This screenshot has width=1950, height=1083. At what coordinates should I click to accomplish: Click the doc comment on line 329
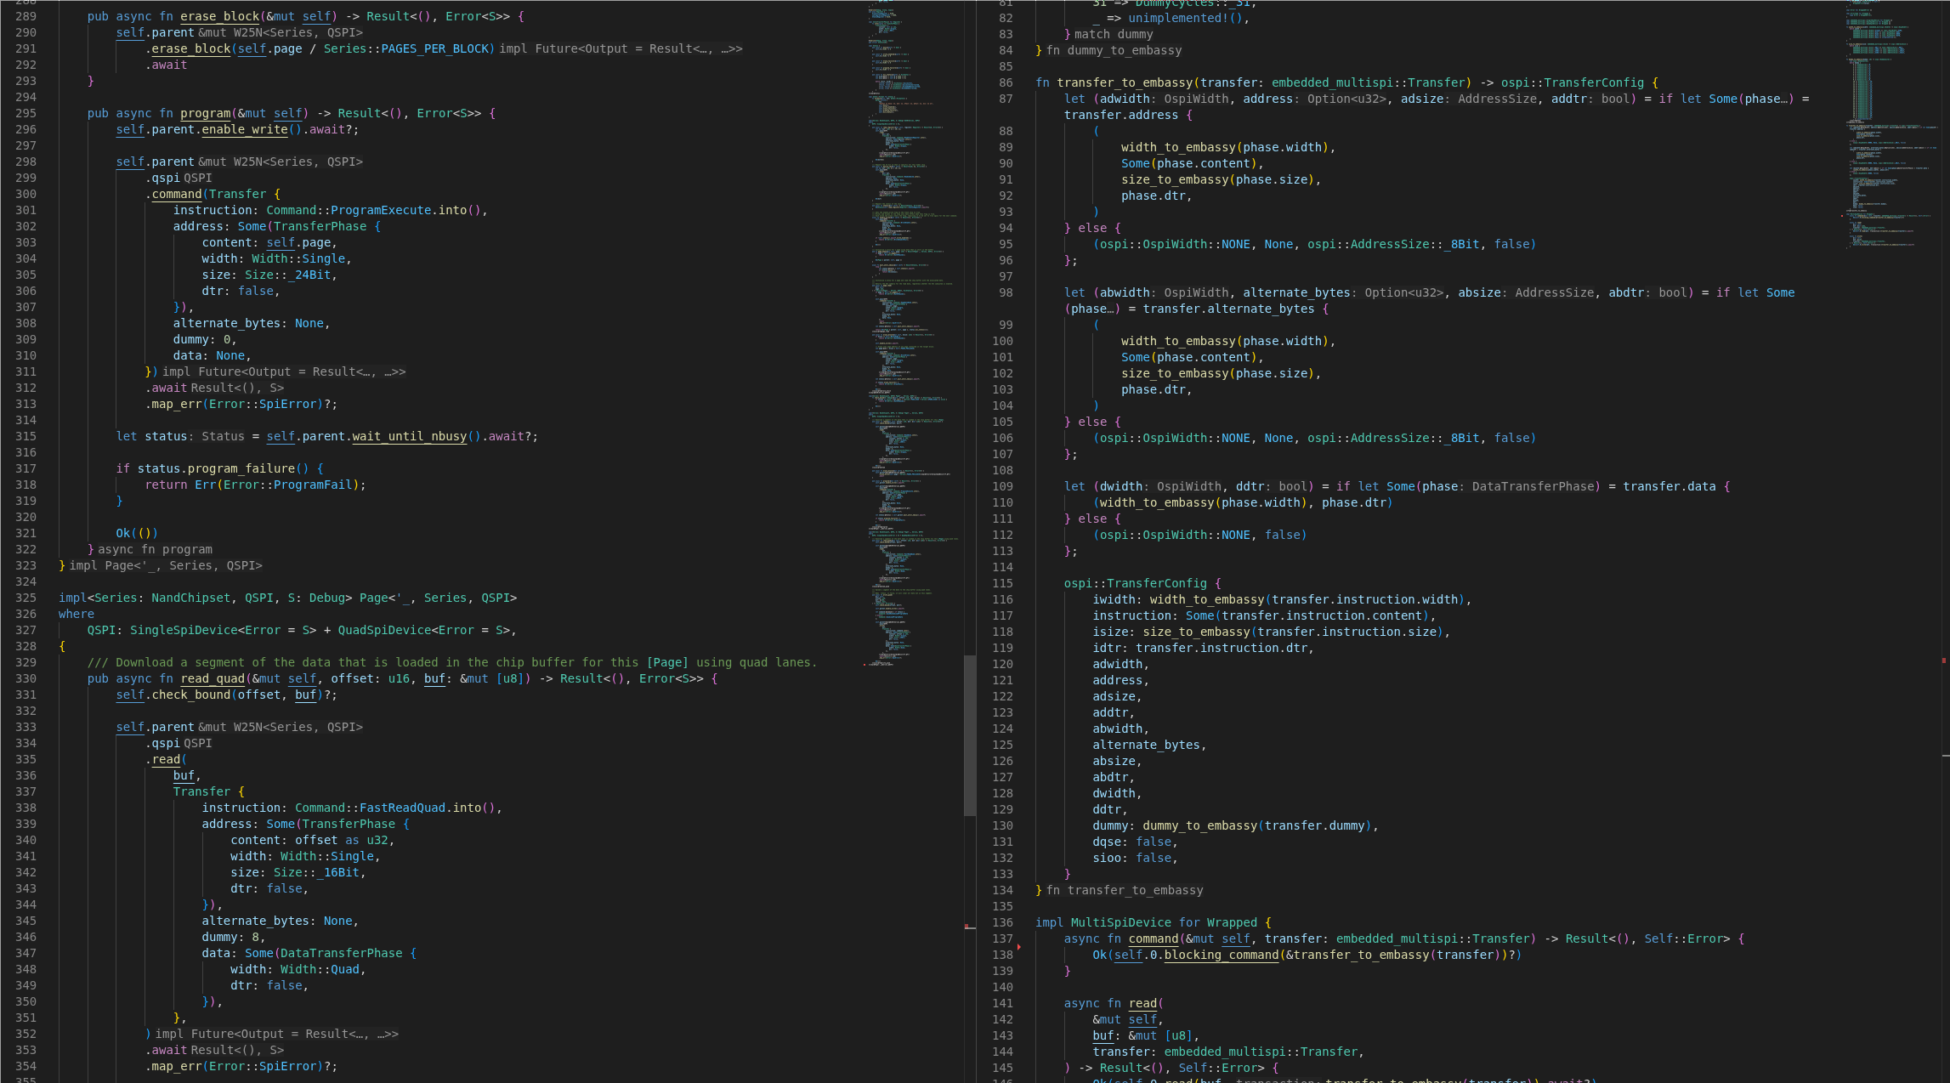coord(451,662)
